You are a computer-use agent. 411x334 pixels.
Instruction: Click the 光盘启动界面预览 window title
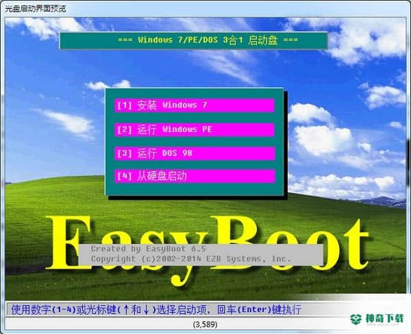(x=36, y=9)
